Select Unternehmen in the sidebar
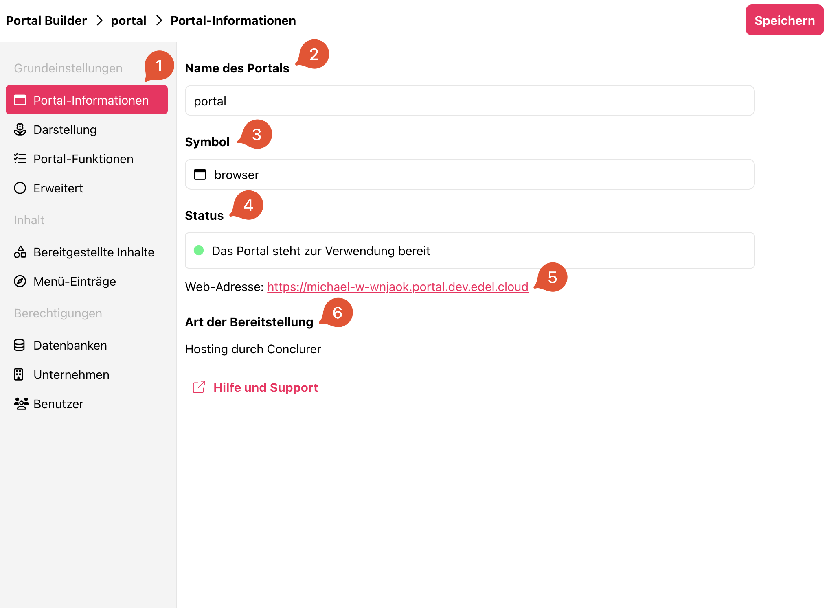Screen dimensions: 829x608 point(87,374)
